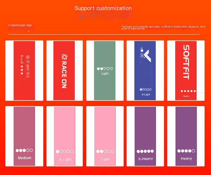Screen dimensions: 211x175
Task: Click the dot rating on the purple Heavy band
Action: pos(186,151)
